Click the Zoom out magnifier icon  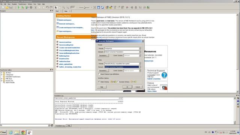67,7
